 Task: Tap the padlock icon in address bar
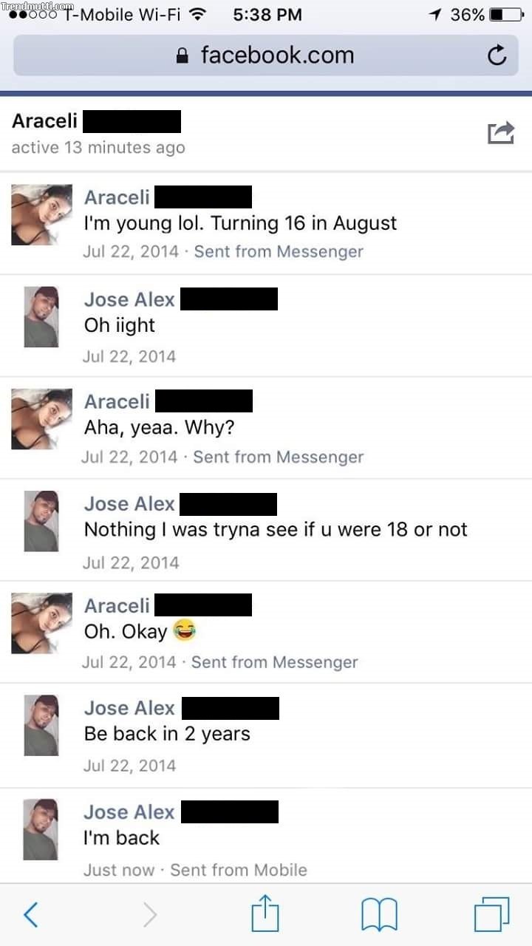[x=183, y=55]
